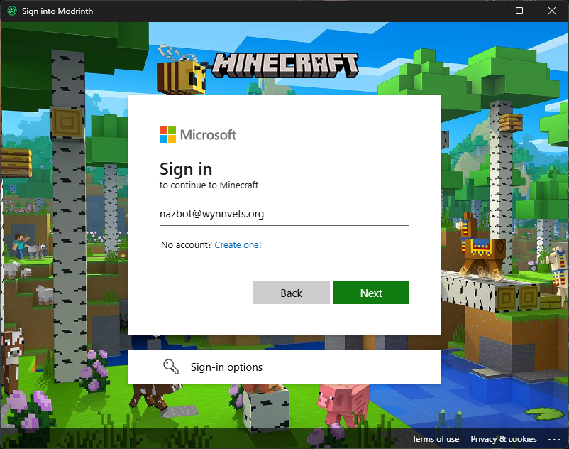Open the Privacy & cookies link
Screen dimensions: 569x449
[503, 439]
